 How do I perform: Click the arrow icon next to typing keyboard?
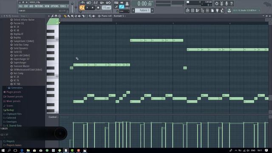[x=122, y=3]
